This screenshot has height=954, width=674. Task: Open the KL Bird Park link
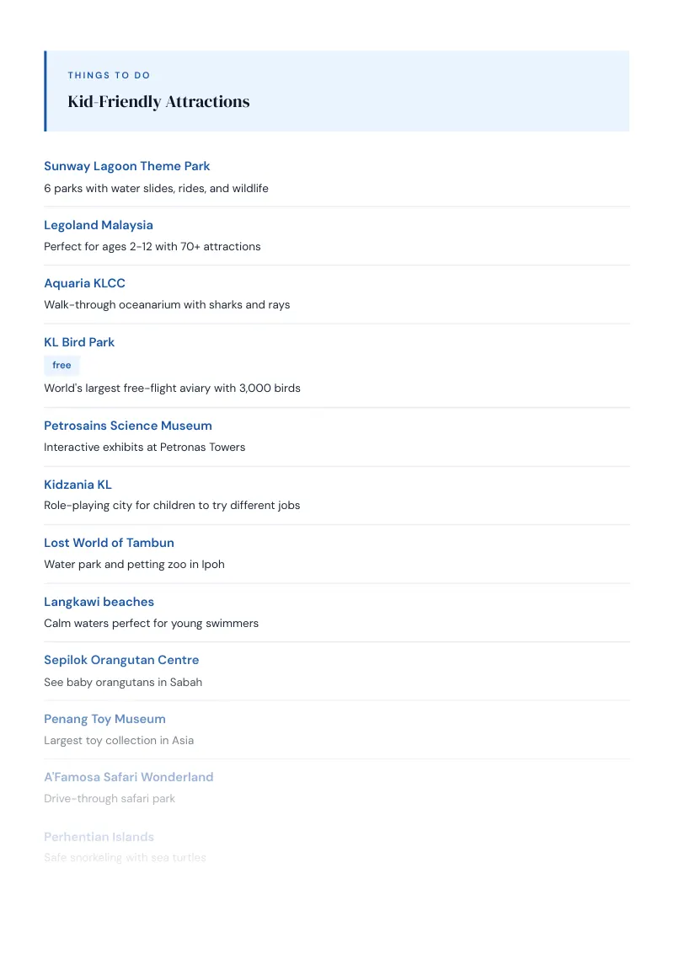(x=79, y=342)
